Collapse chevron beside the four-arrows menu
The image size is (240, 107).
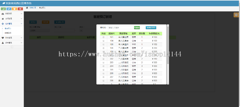[x=21, y=24]
